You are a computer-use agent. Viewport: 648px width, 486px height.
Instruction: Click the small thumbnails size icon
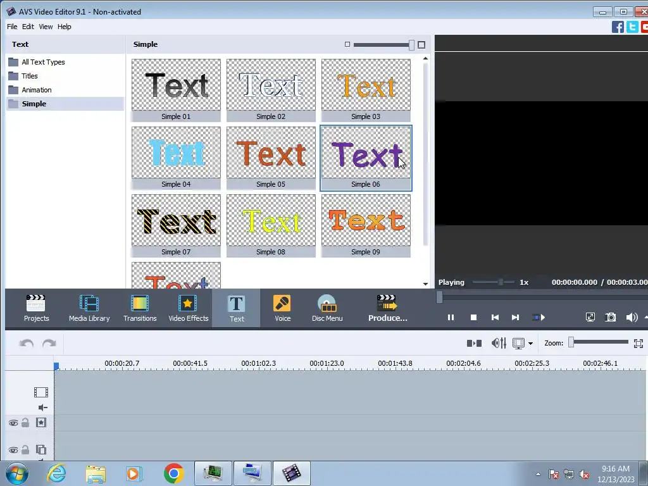point(347,44)
